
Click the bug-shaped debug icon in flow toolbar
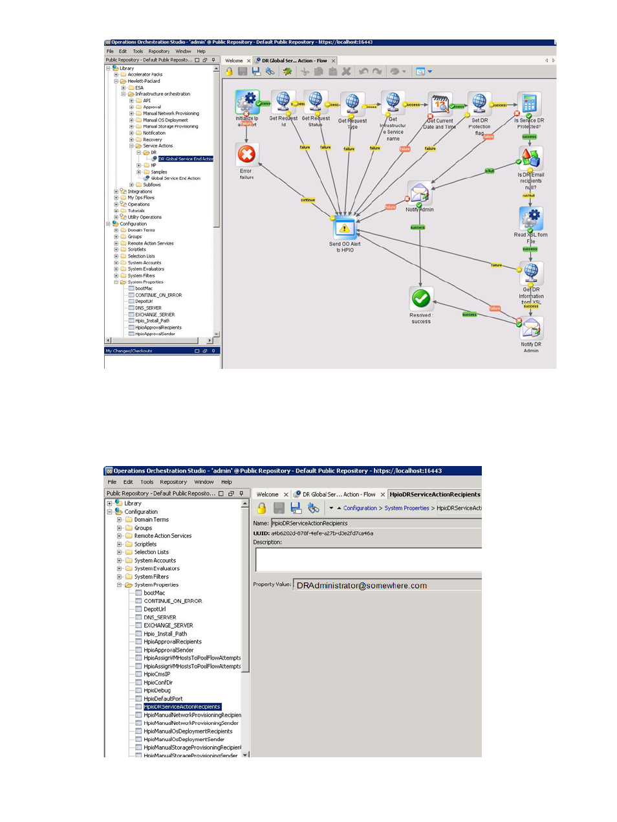pos(287,71)
